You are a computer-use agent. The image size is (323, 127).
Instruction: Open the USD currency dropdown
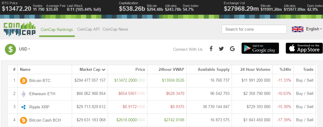pyautogui.click(x=24, y=49)
